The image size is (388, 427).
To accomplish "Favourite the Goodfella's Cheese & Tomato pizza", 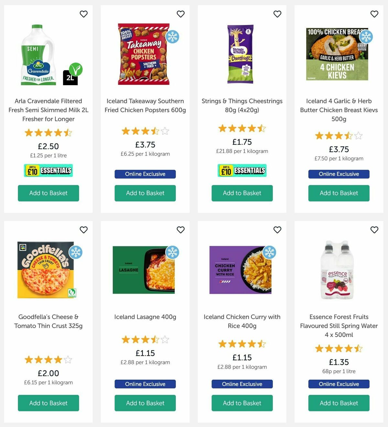I will (x=83, y=230).
